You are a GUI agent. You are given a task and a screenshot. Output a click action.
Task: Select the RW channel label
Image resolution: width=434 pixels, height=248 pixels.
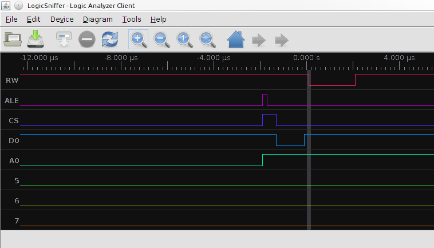pos(12,81)
